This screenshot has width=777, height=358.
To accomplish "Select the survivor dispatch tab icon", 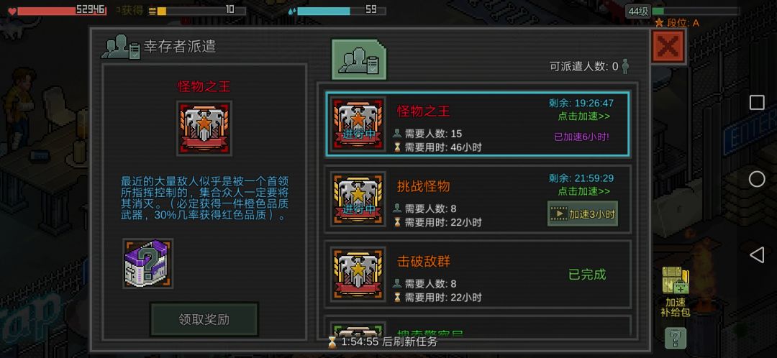I will tap(359, 60).
